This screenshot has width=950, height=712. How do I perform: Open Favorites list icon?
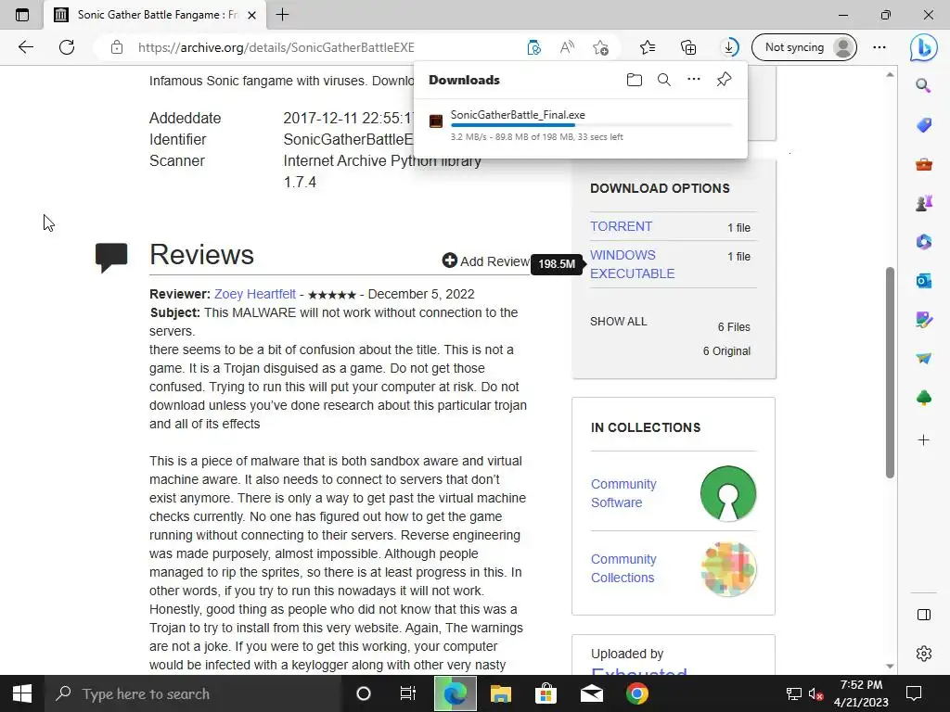pos(647,47)
